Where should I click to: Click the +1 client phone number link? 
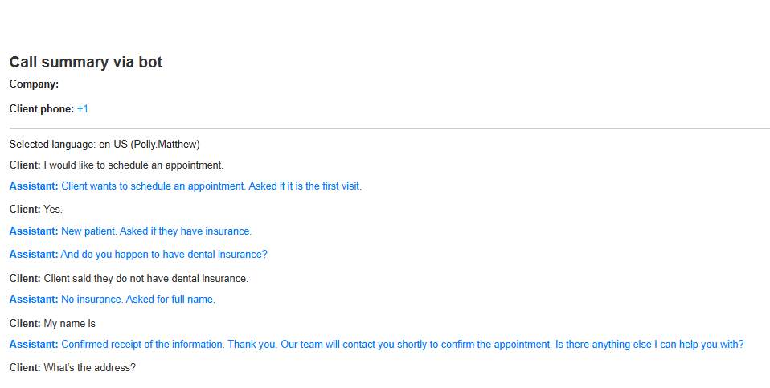point(83,108)
